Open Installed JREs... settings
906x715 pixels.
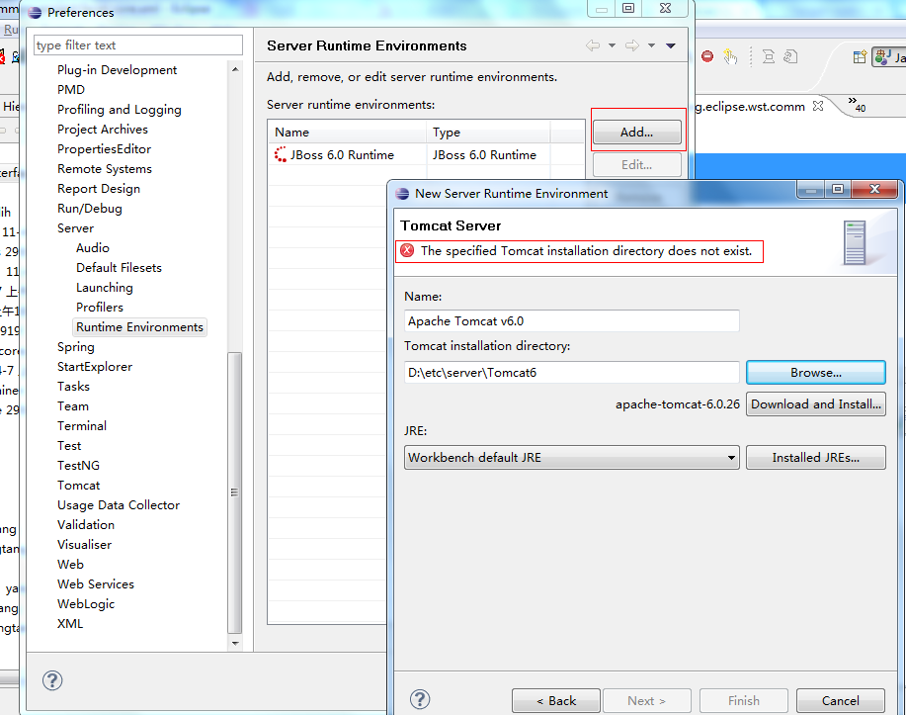tap(815, 458)
